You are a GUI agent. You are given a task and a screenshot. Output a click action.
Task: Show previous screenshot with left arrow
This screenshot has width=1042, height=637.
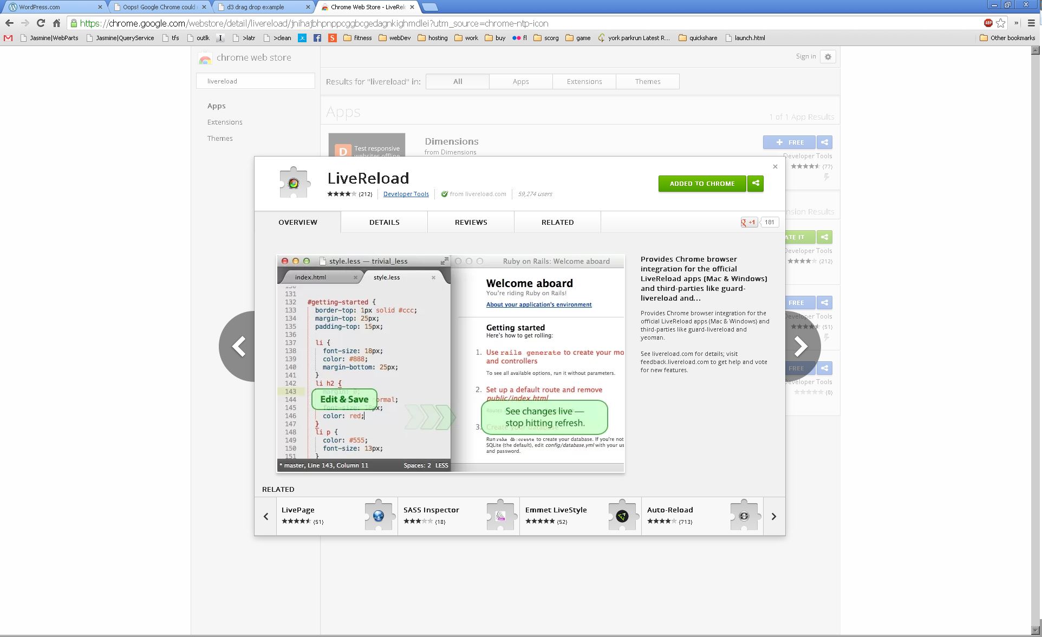[x=238, y=346]
